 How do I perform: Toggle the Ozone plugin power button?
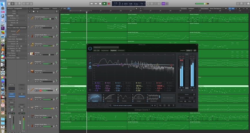(x=90, y=48)
